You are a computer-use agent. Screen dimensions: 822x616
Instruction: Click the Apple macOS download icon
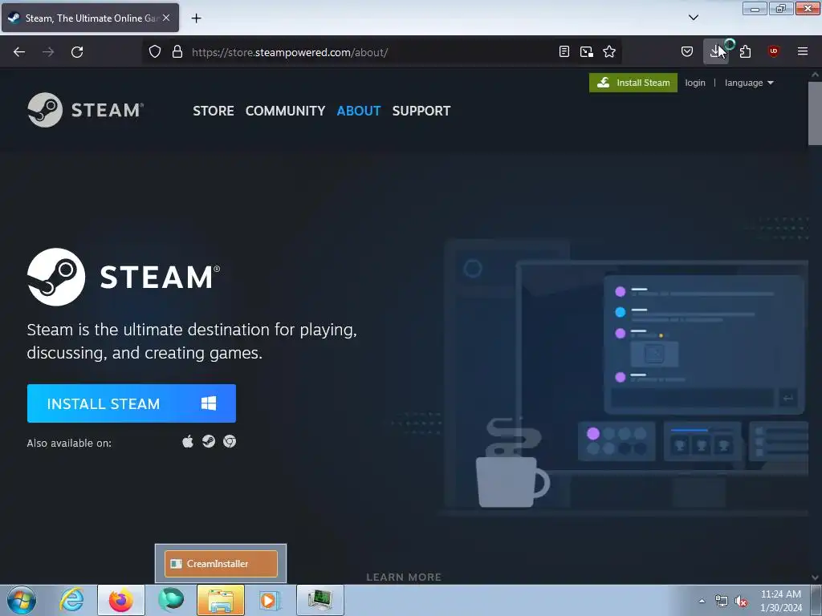tap(188, 442)
